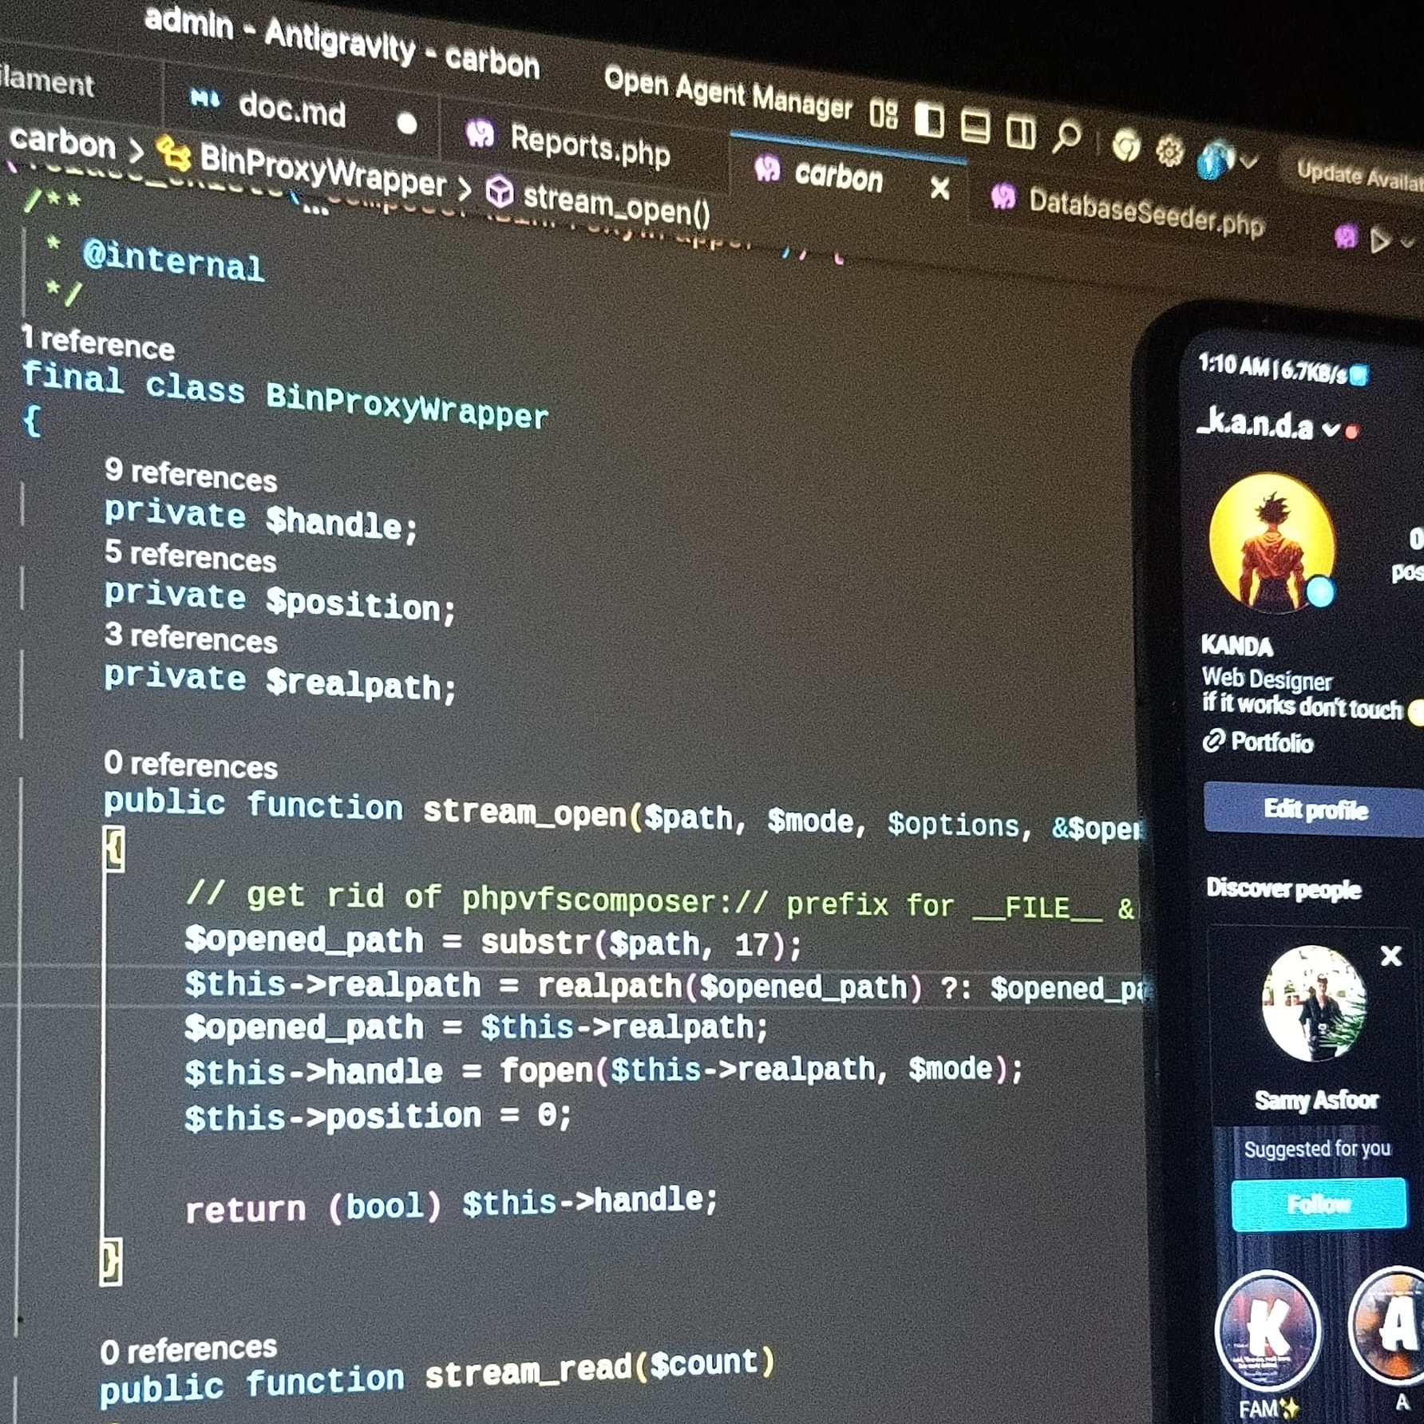Click the search magnifier icon

point(1066,136)
